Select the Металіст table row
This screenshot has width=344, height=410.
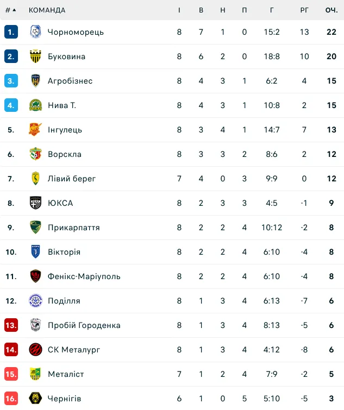(x=172, y=374)
